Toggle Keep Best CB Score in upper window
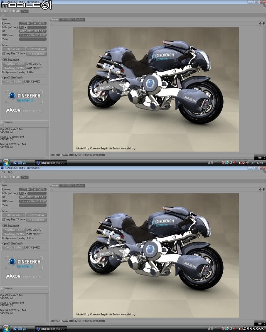This screenshot has width=266, height=332. coord(4,54)
